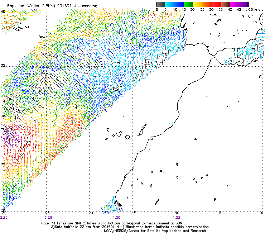Click the '-25' longitude label on bottom axis
The image size is (265, 233).
tap(46, 213)
